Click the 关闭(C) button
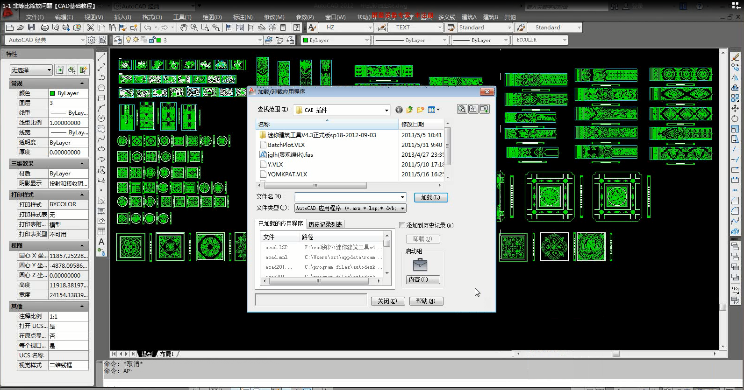The height and width of the screenshot is (390, 744). (387, 301)
